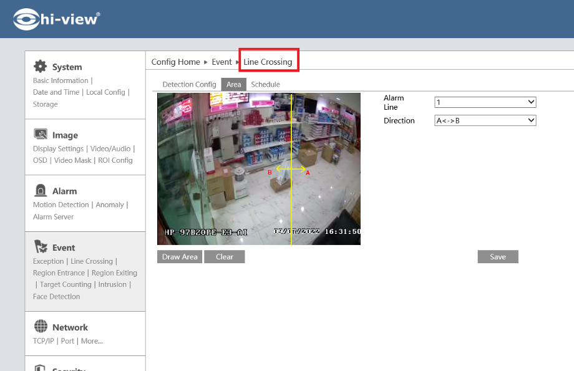Click the Network globe icon
Image resolution: width=574 pixels, height=371 pixels.
point(41,327)
